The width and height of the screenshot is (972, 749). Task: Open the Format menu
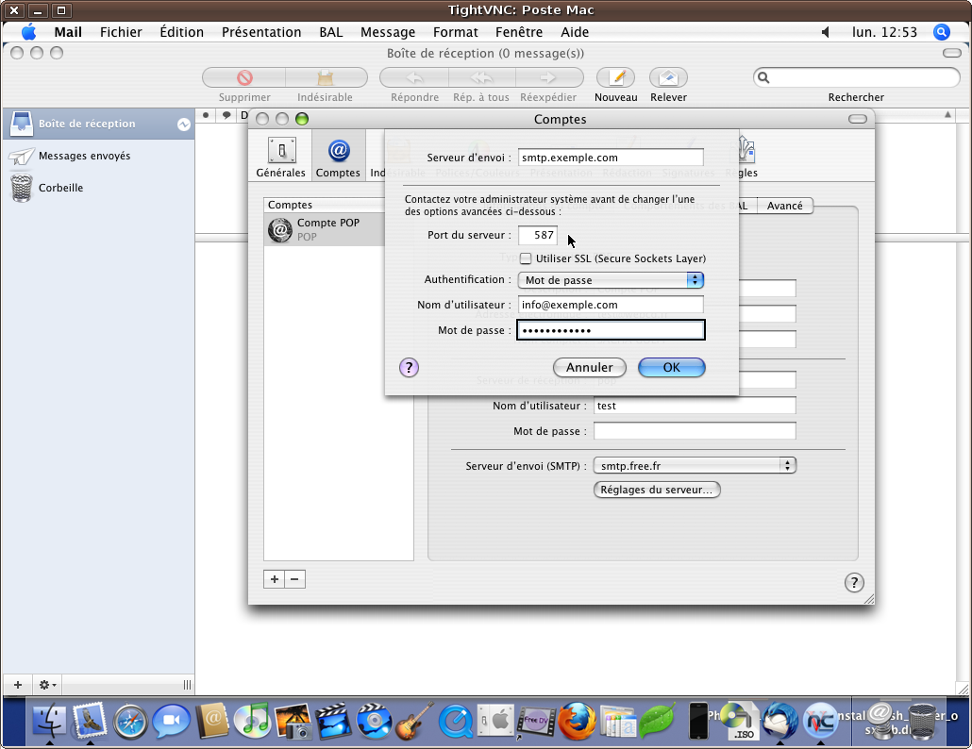[x=456, y=32]
